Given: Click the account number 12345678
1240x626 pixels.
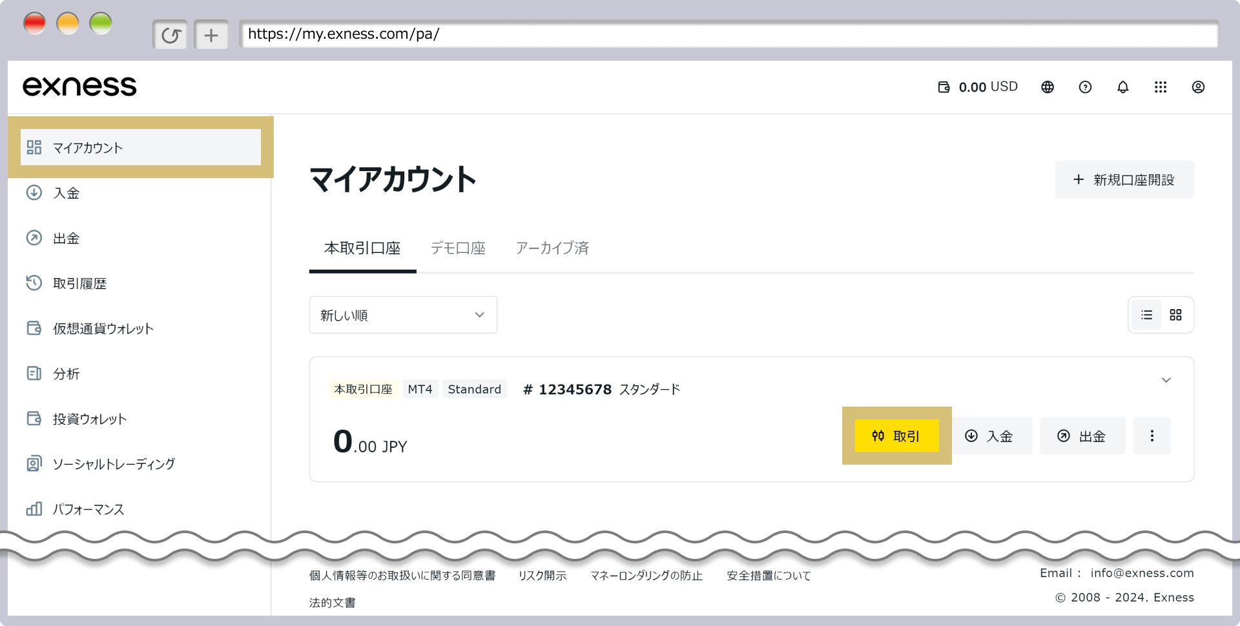Looking at the screenshot, I should coord(568,389).
